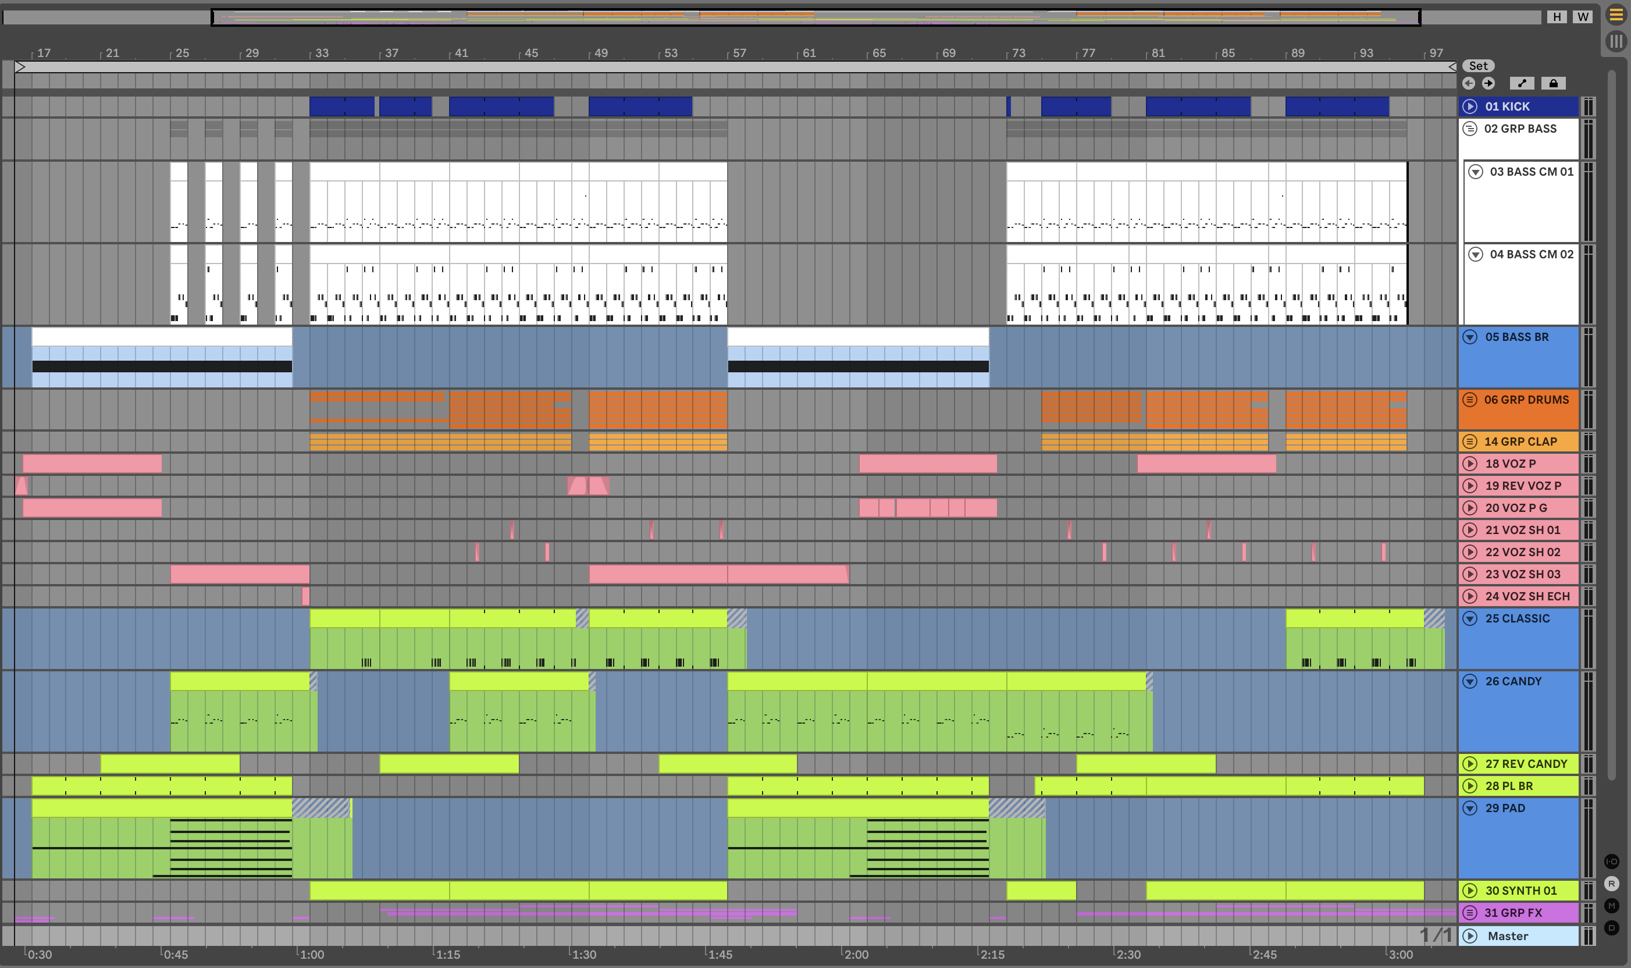
Task: Switch to Session view with vertical-bars icon
Action: coord(1615,42)
